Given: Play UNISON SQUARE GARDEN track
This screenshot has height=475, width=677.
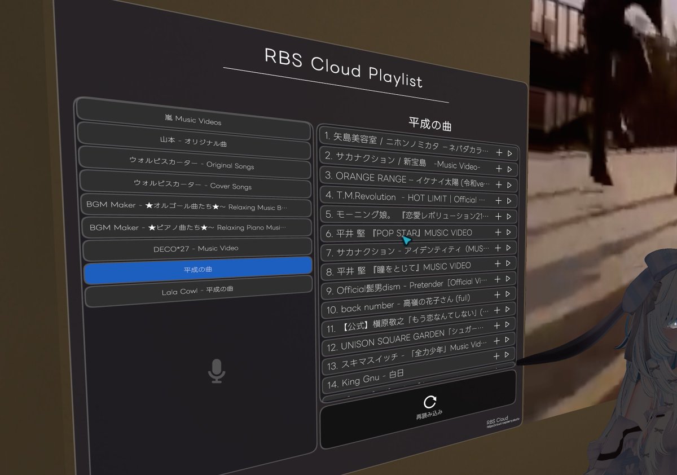Looking at the screenshot, I should click(508, 324).
